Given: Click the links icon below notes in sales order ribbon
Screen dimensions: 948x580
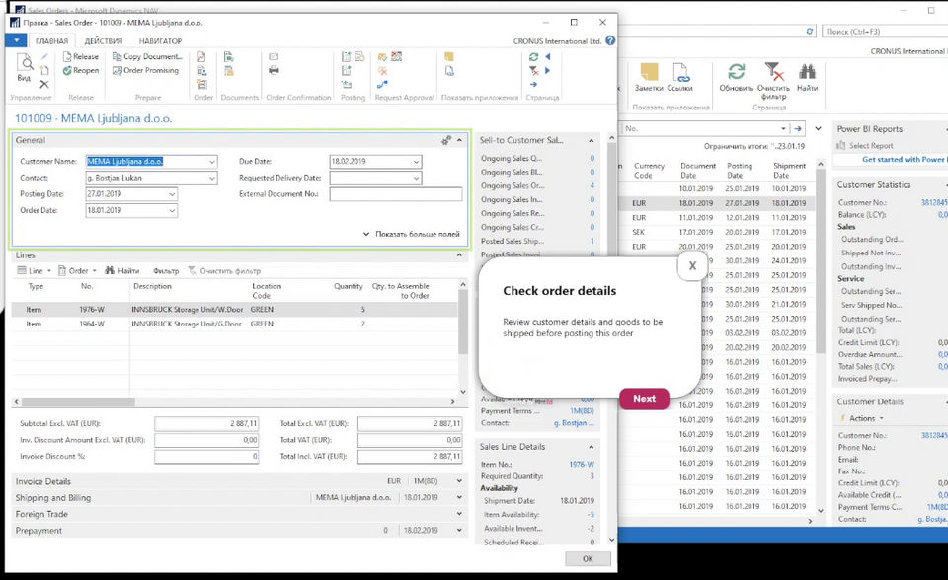Looking at the screenshot, I should tap(449, 71).
